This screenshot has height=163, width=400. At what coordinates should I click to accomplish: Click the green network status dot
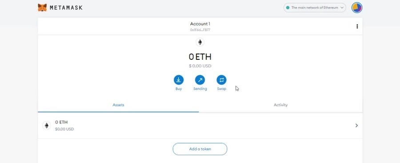pos(288,8)
